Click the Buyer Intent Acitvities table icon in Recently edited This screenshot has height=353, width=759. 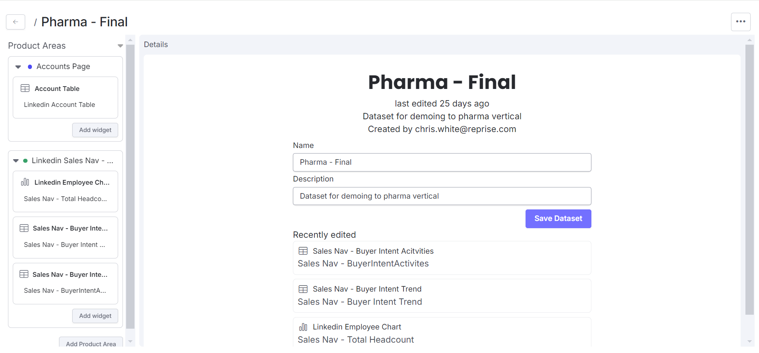click(x=303, y=251)
